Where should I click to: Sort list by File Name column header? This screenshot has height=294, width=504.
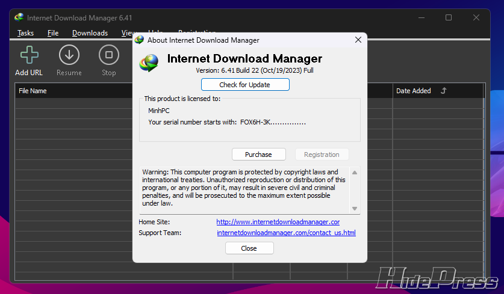coord(33,91)
